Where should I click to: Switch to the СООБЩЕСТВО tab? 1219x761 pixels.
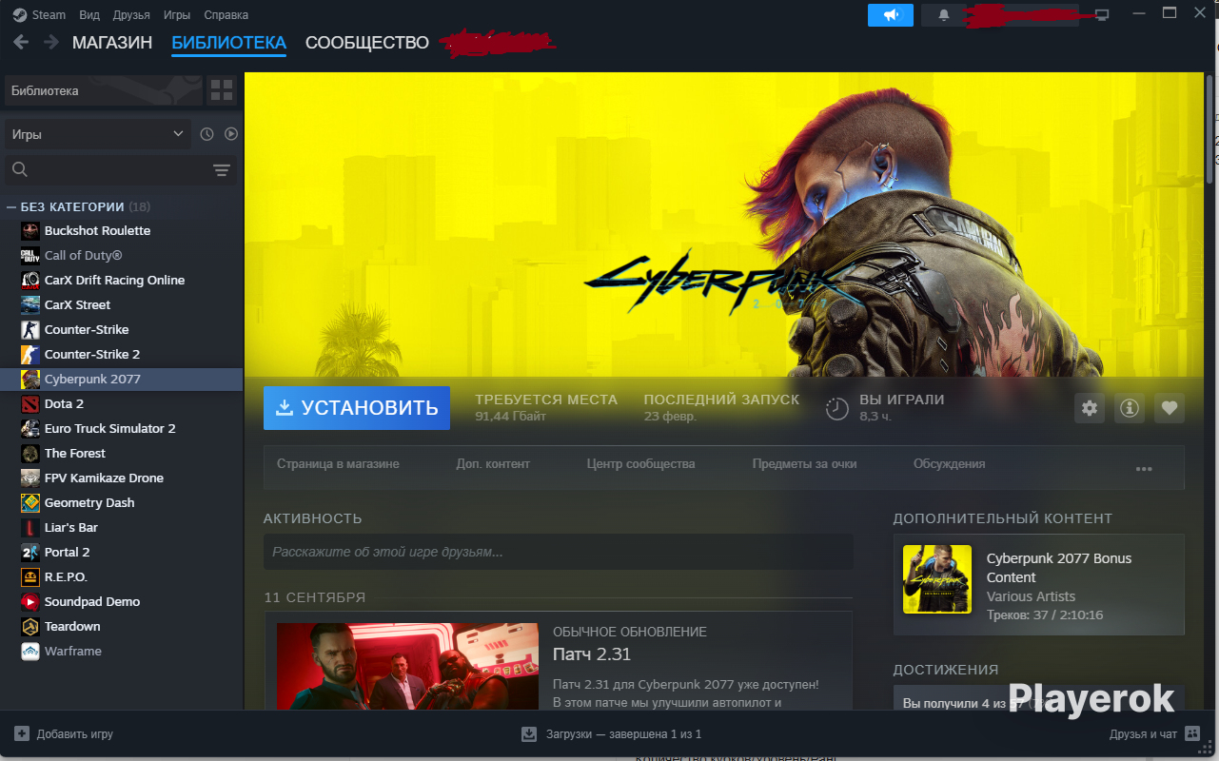pyautogui.click(x=367, y=43)
